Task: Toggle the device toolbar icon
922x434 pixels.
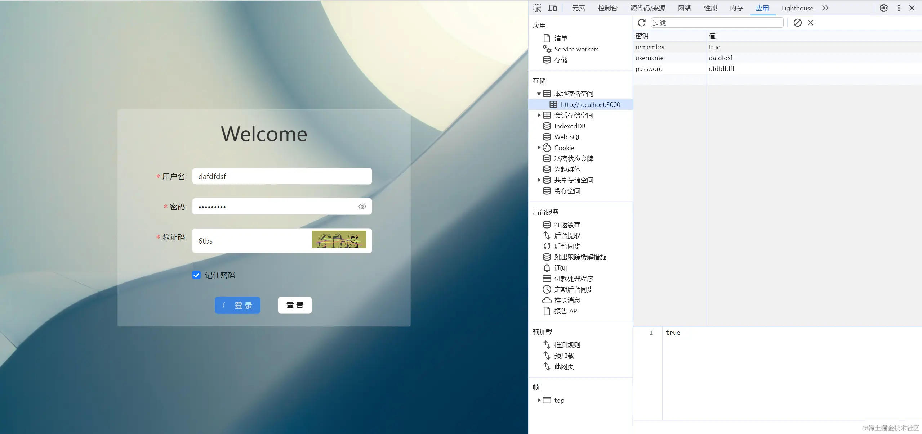Action: coord(552,8)
